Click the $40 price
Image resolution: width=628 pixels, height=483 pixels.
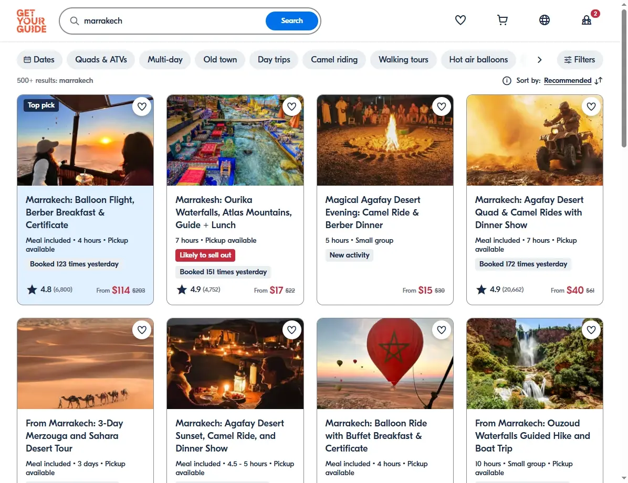575,290
